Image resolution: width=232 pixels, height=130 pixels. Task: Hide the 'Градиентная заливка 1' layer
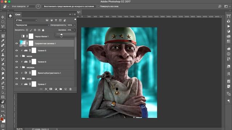click(17, 43)
